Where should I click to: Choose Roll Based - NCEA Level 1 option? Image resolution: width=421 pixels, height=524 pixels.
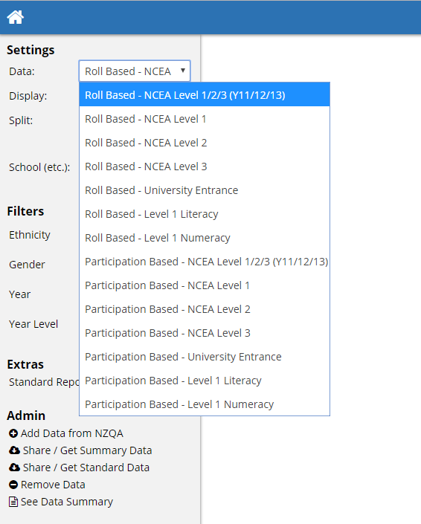pos(205,119)
